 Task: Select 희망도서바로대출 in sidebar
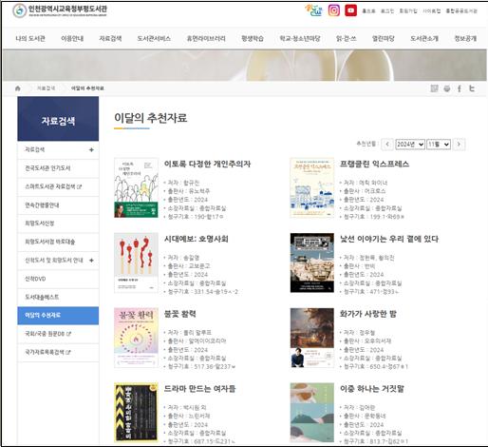click(58, 242)
